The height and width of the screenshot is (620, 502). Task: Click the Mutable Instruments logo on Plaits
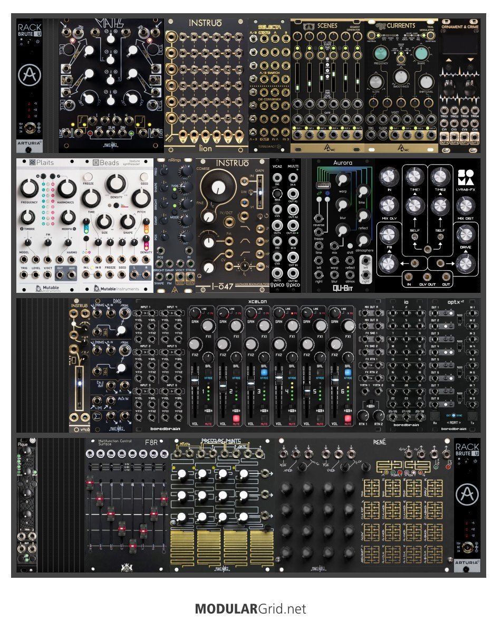pos(47,288)
